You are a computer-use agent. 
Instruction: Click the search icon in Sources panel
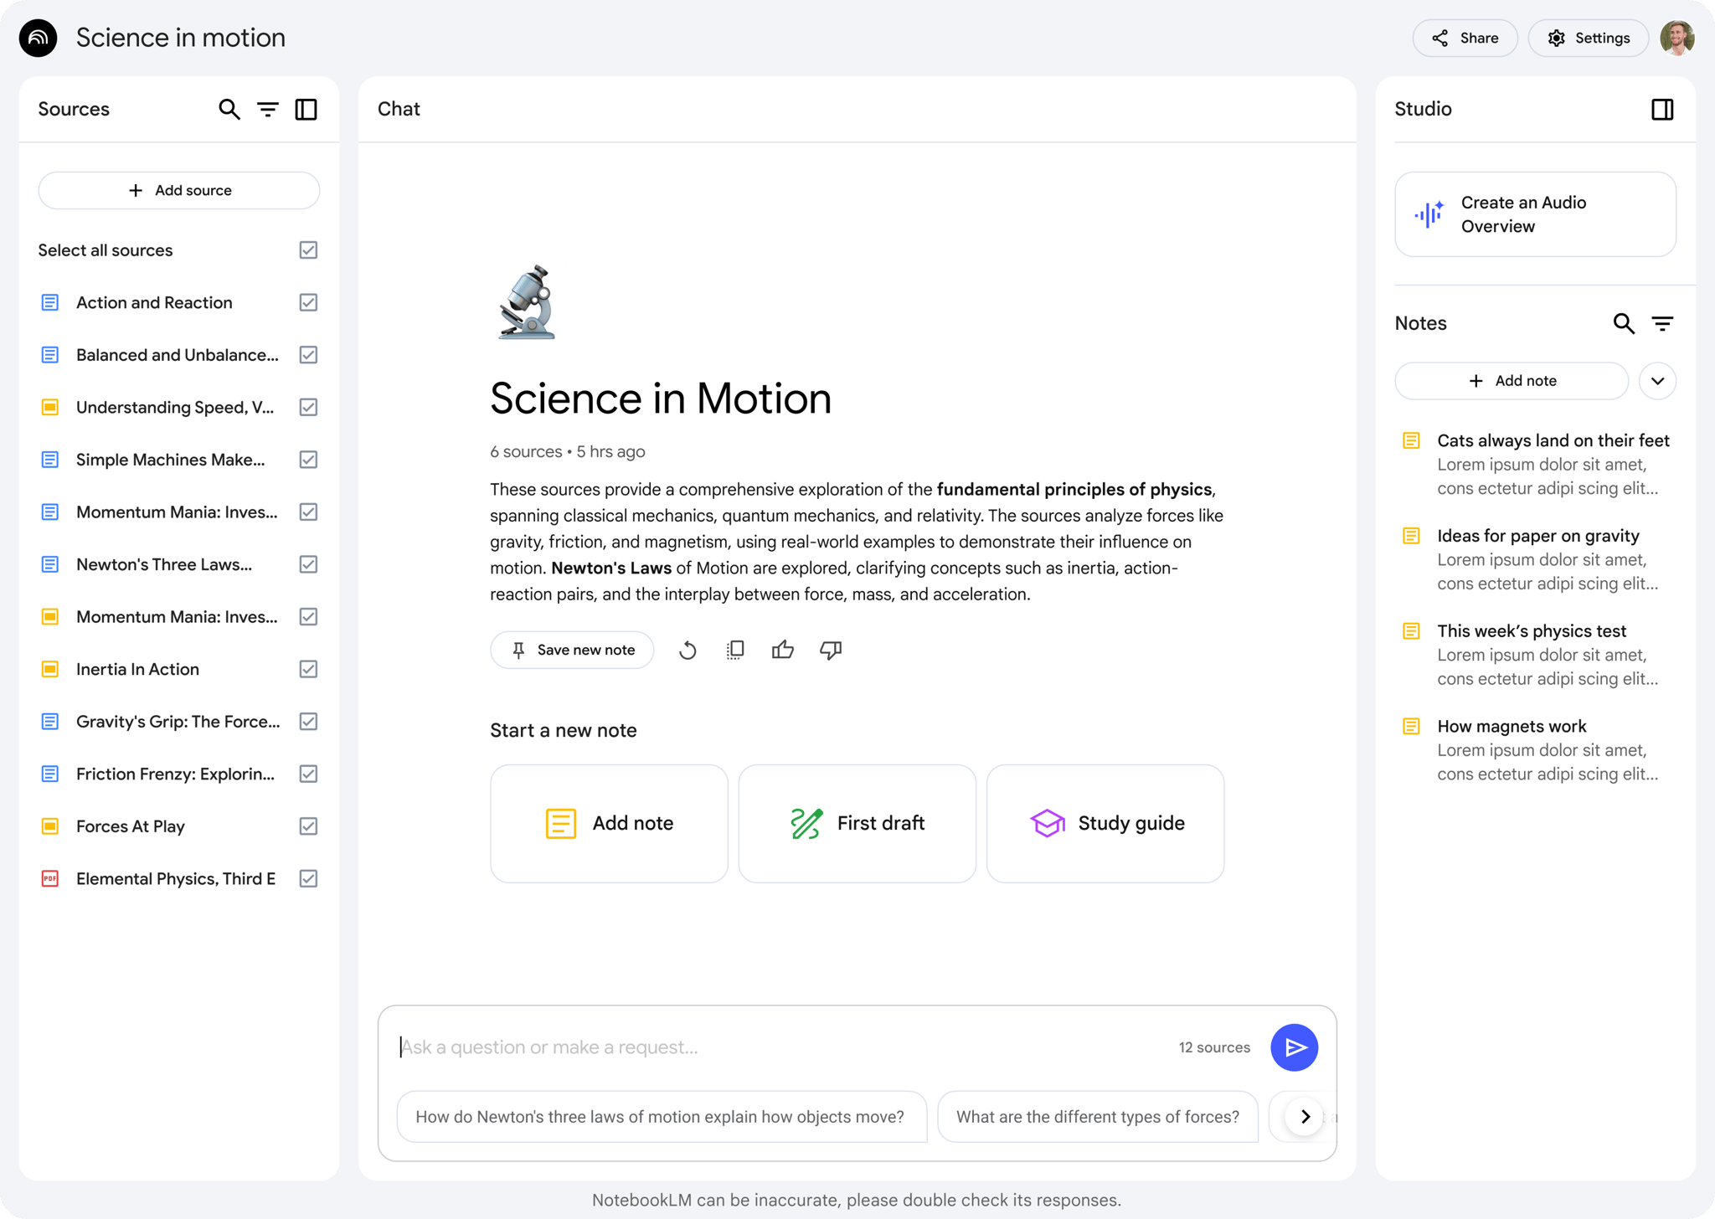pyautogui.click(x=229, y=110)
